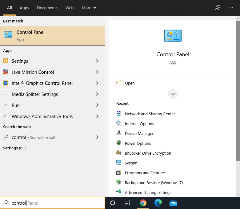Expand the Settings result chevron

tap(97, 61)
